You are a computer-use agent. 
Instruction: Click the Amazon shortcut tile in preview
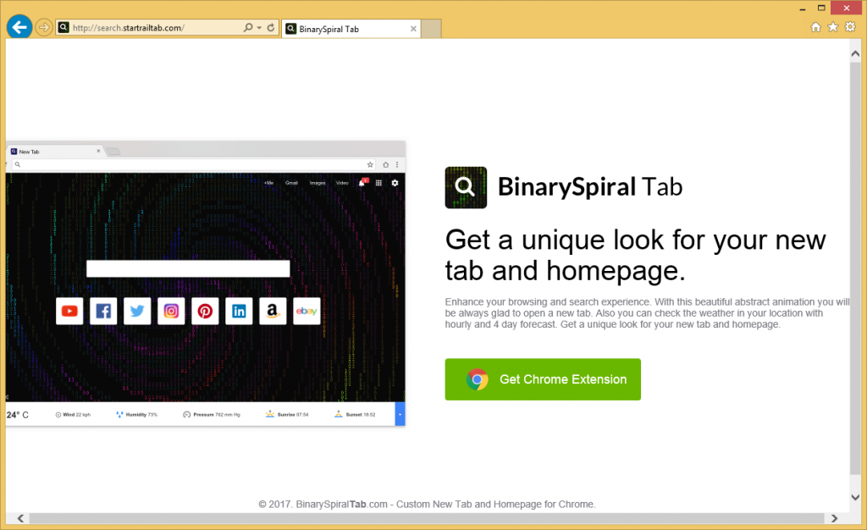click(273, 312)
